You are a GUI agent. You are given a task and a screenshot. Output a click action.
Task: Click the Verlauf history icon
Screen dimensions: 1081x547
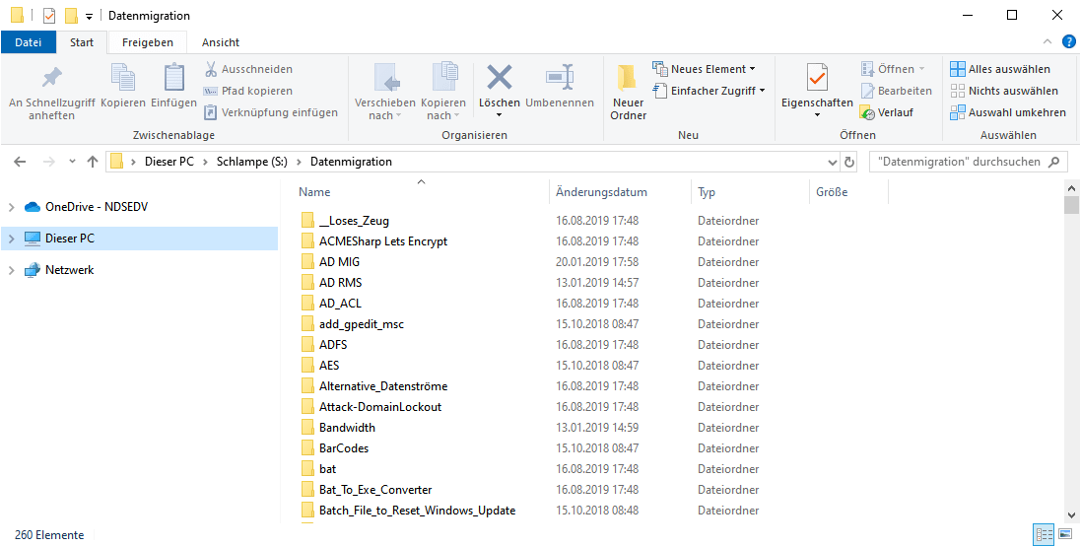pos(867,112)
